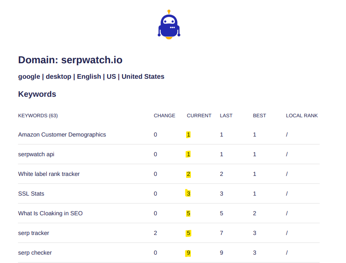
Task: Click highlighted current rank 9 for serp checker
Action: [x=188, y=253]
